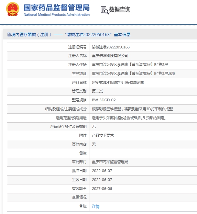The image size is (197, 214).
Task: Select management class value 第二类
Action: [97, 91]
